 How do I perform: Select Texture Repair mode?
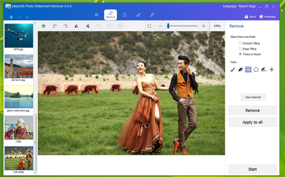pyautogui.click(x=240, y=54)
